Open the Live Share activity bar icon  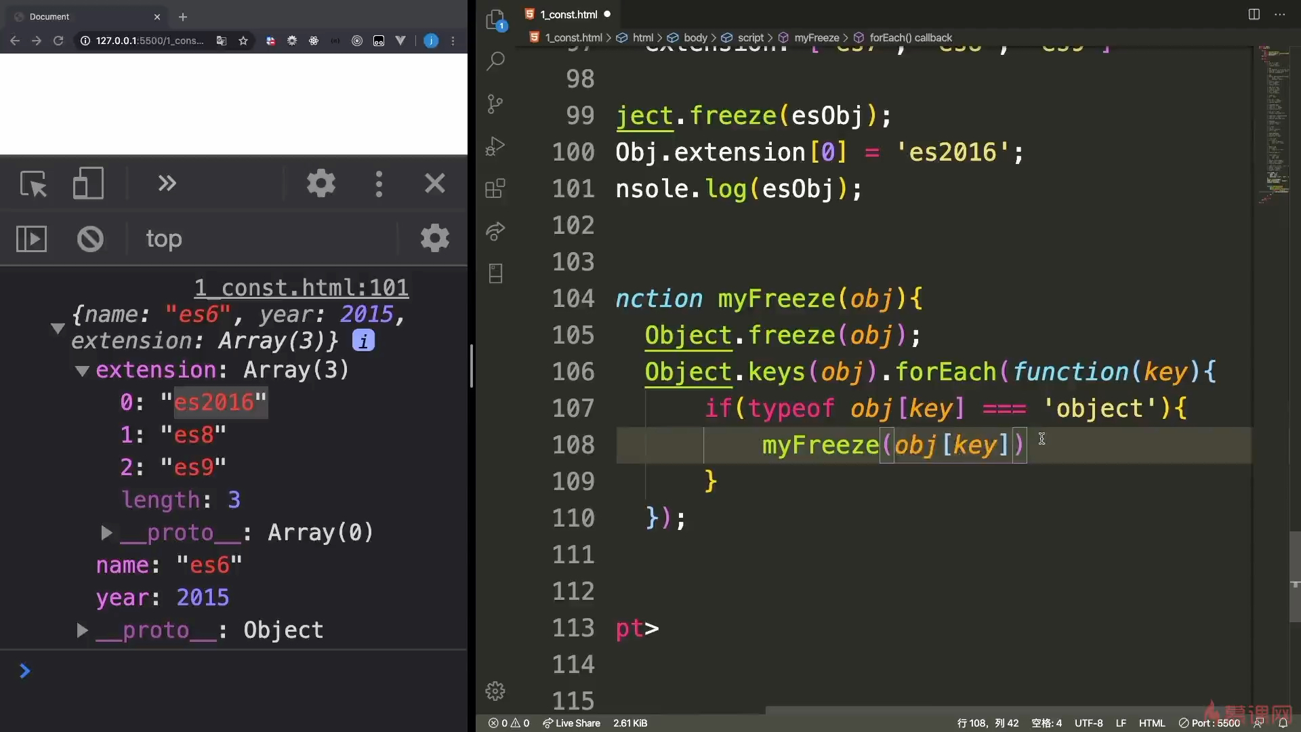tap(495, 231)
